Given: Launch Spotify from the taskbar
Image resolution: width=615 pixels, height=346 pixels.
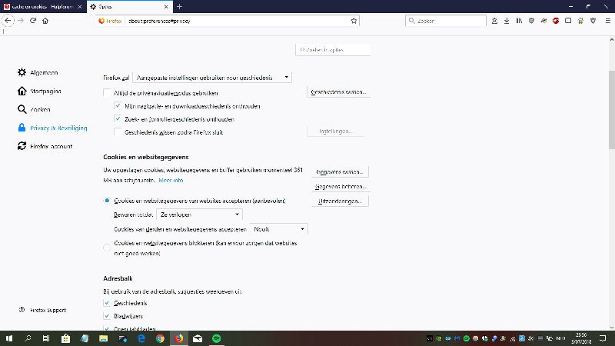Looking at the screenshot, I should (216, 338).
